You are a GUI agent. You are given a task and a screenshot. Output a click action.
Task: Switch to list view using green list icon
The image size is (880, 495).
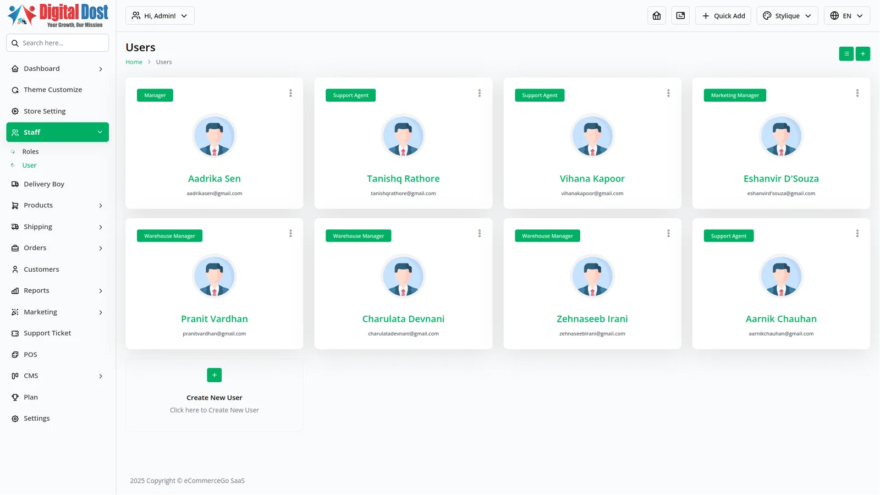pos(846,54)
